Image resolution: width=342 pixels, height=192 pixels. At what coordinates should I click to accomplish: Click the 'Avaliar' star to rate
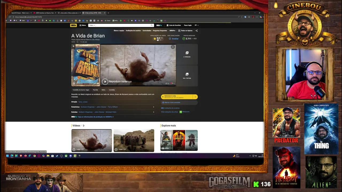[173, 39]
